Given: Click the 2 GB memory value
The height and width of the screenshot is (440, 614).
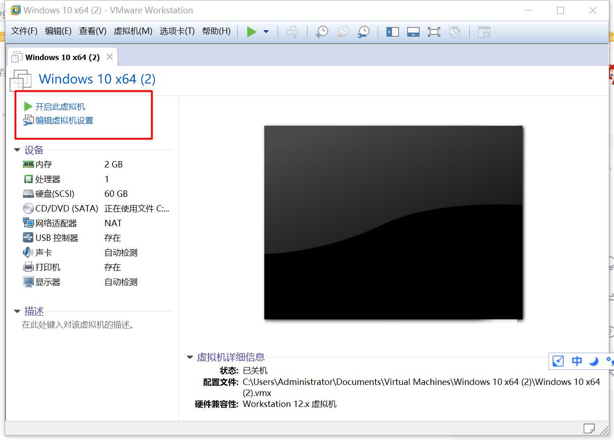Looking at the screenshot, I should pyautogui.click(x=114, y=164).
